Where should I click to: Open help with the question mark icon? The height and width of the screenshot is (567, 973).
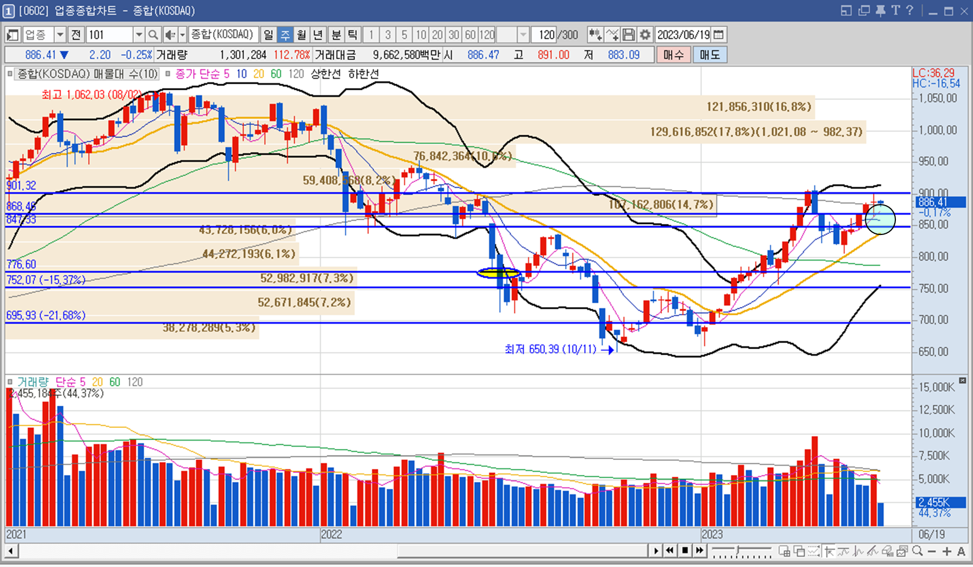tap(909, 11)
